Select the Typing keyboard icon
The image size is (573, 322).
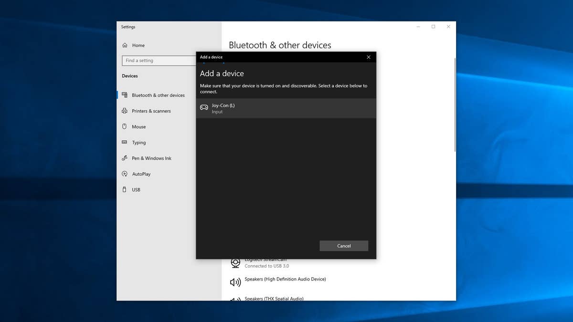pos(125,142)
